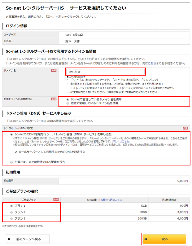This screenshot has width=192, height=246.
Task: Select the プラン1 radio button
Action: click(x=12, y=206)
